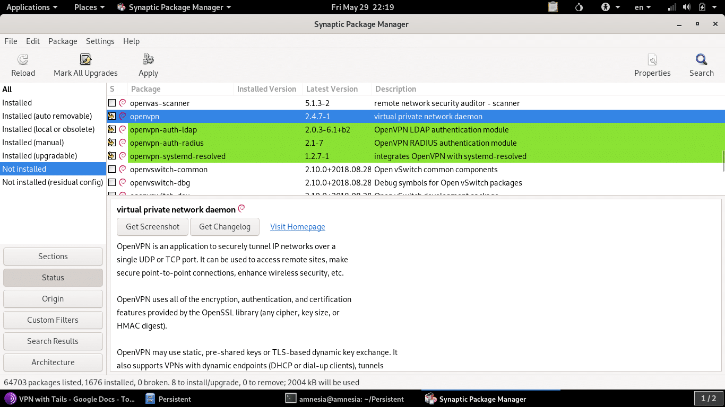Click the Tor onion icon in the tray
The image size is (725, 407).
[578, 7]
